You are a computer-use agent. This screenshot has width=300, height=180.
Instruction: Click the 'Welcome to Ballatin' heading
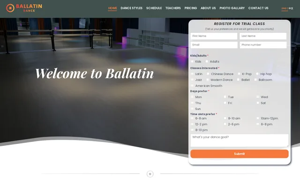tap(95, 74)
